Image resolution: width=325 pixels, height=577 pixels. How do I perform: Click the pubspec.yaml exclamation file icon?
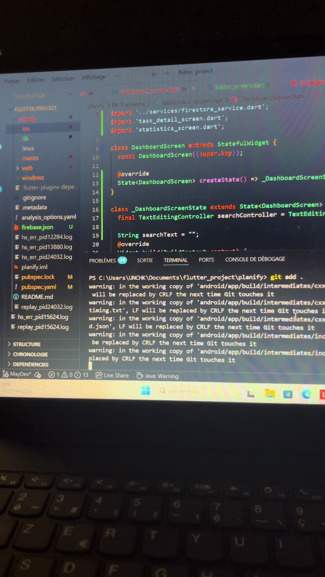coord(16,287)
